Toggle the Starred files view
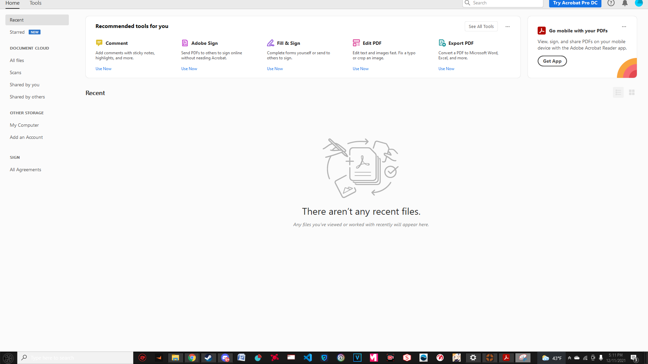 pos(17,32)
